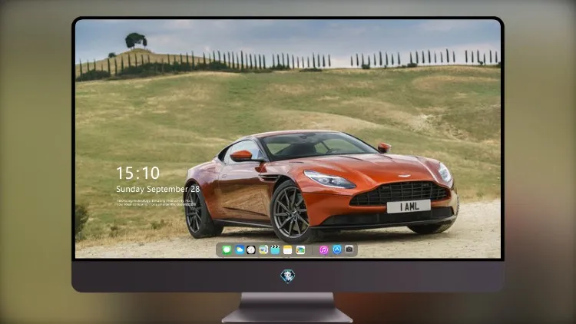
Task: Open the Photo Slideshow app in dock
Action: [x=300, y=250]
